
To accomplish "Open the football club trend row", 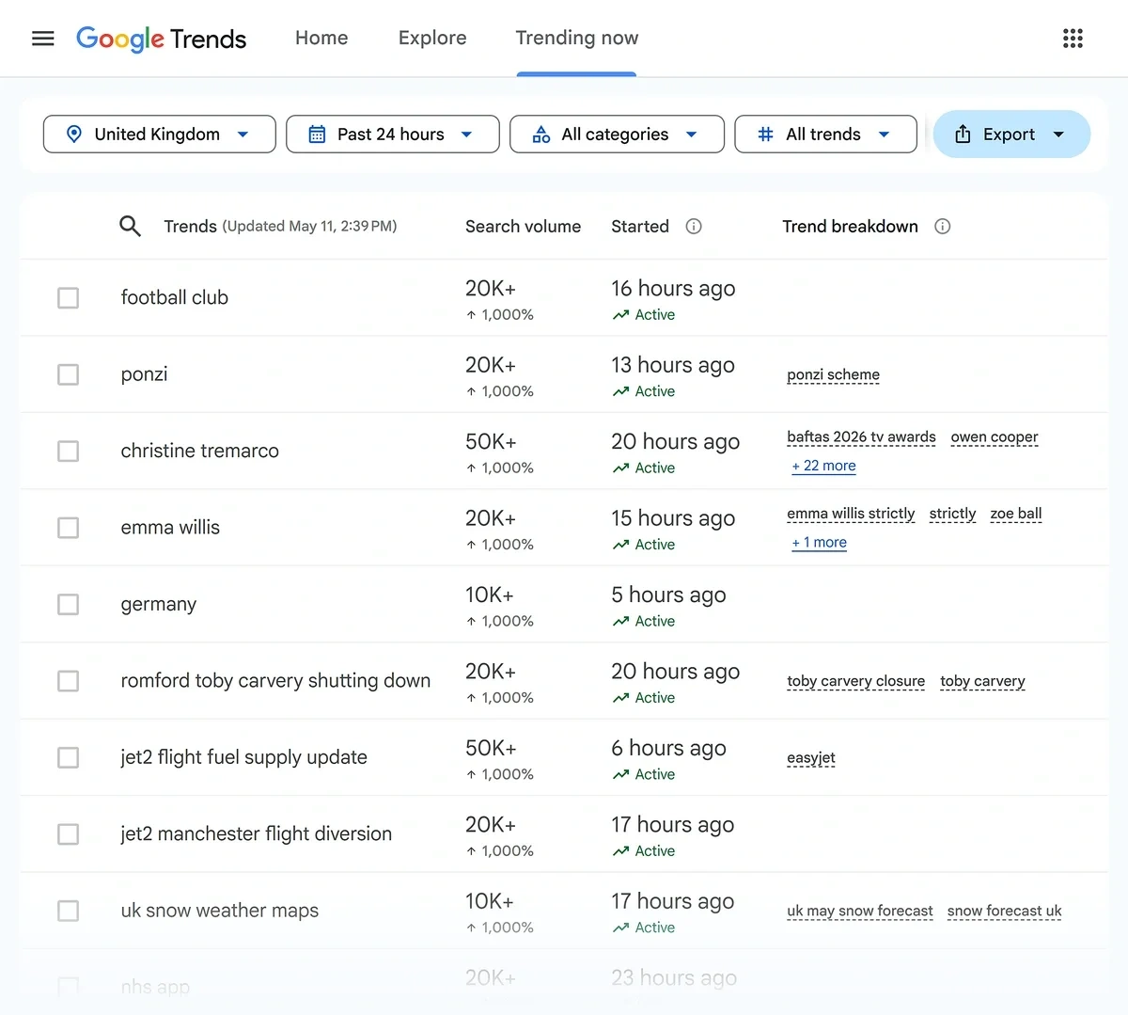I will pyautogui.click(x=175, y=298).
